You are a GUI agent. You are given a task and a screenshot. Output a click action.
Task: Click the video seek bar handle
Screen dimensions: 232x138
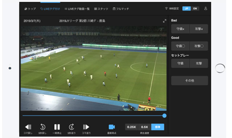(164, 116)
